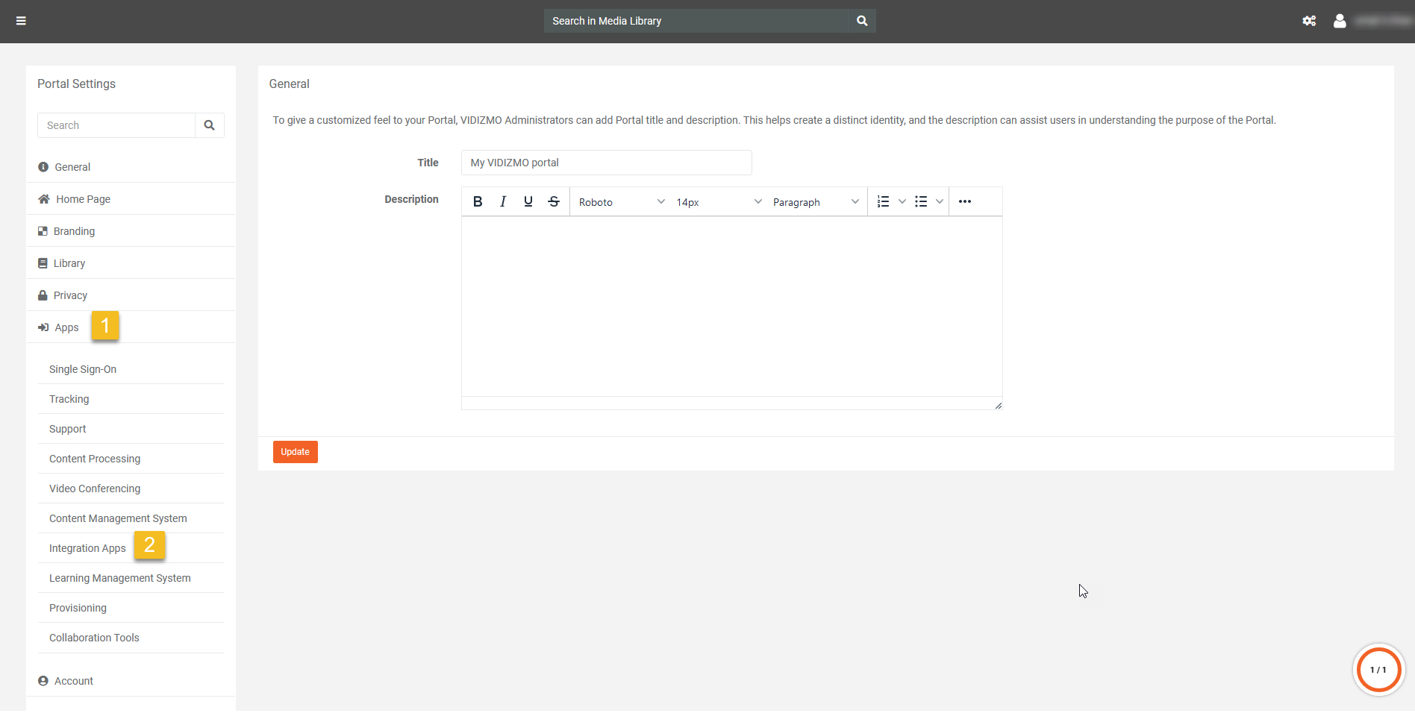
Task: Click the bullet list icon
Action: [921, 201]
